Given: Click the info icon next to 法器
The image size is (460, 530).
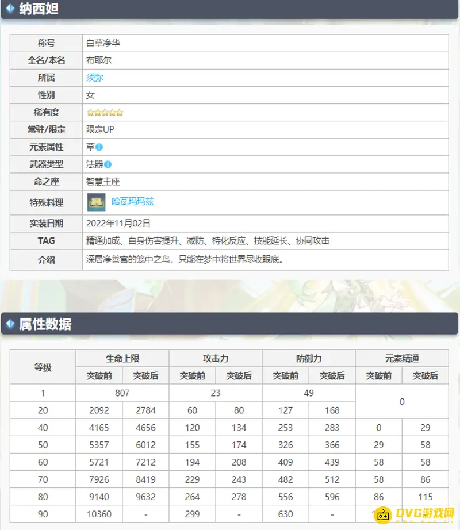Looking at the screenshot, I should click(x=108, y=164).
